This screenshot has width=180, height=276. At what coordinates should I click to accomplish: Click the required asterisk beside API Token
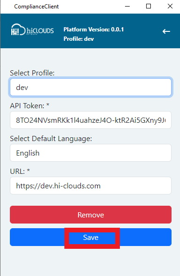[x=47, y=105]
